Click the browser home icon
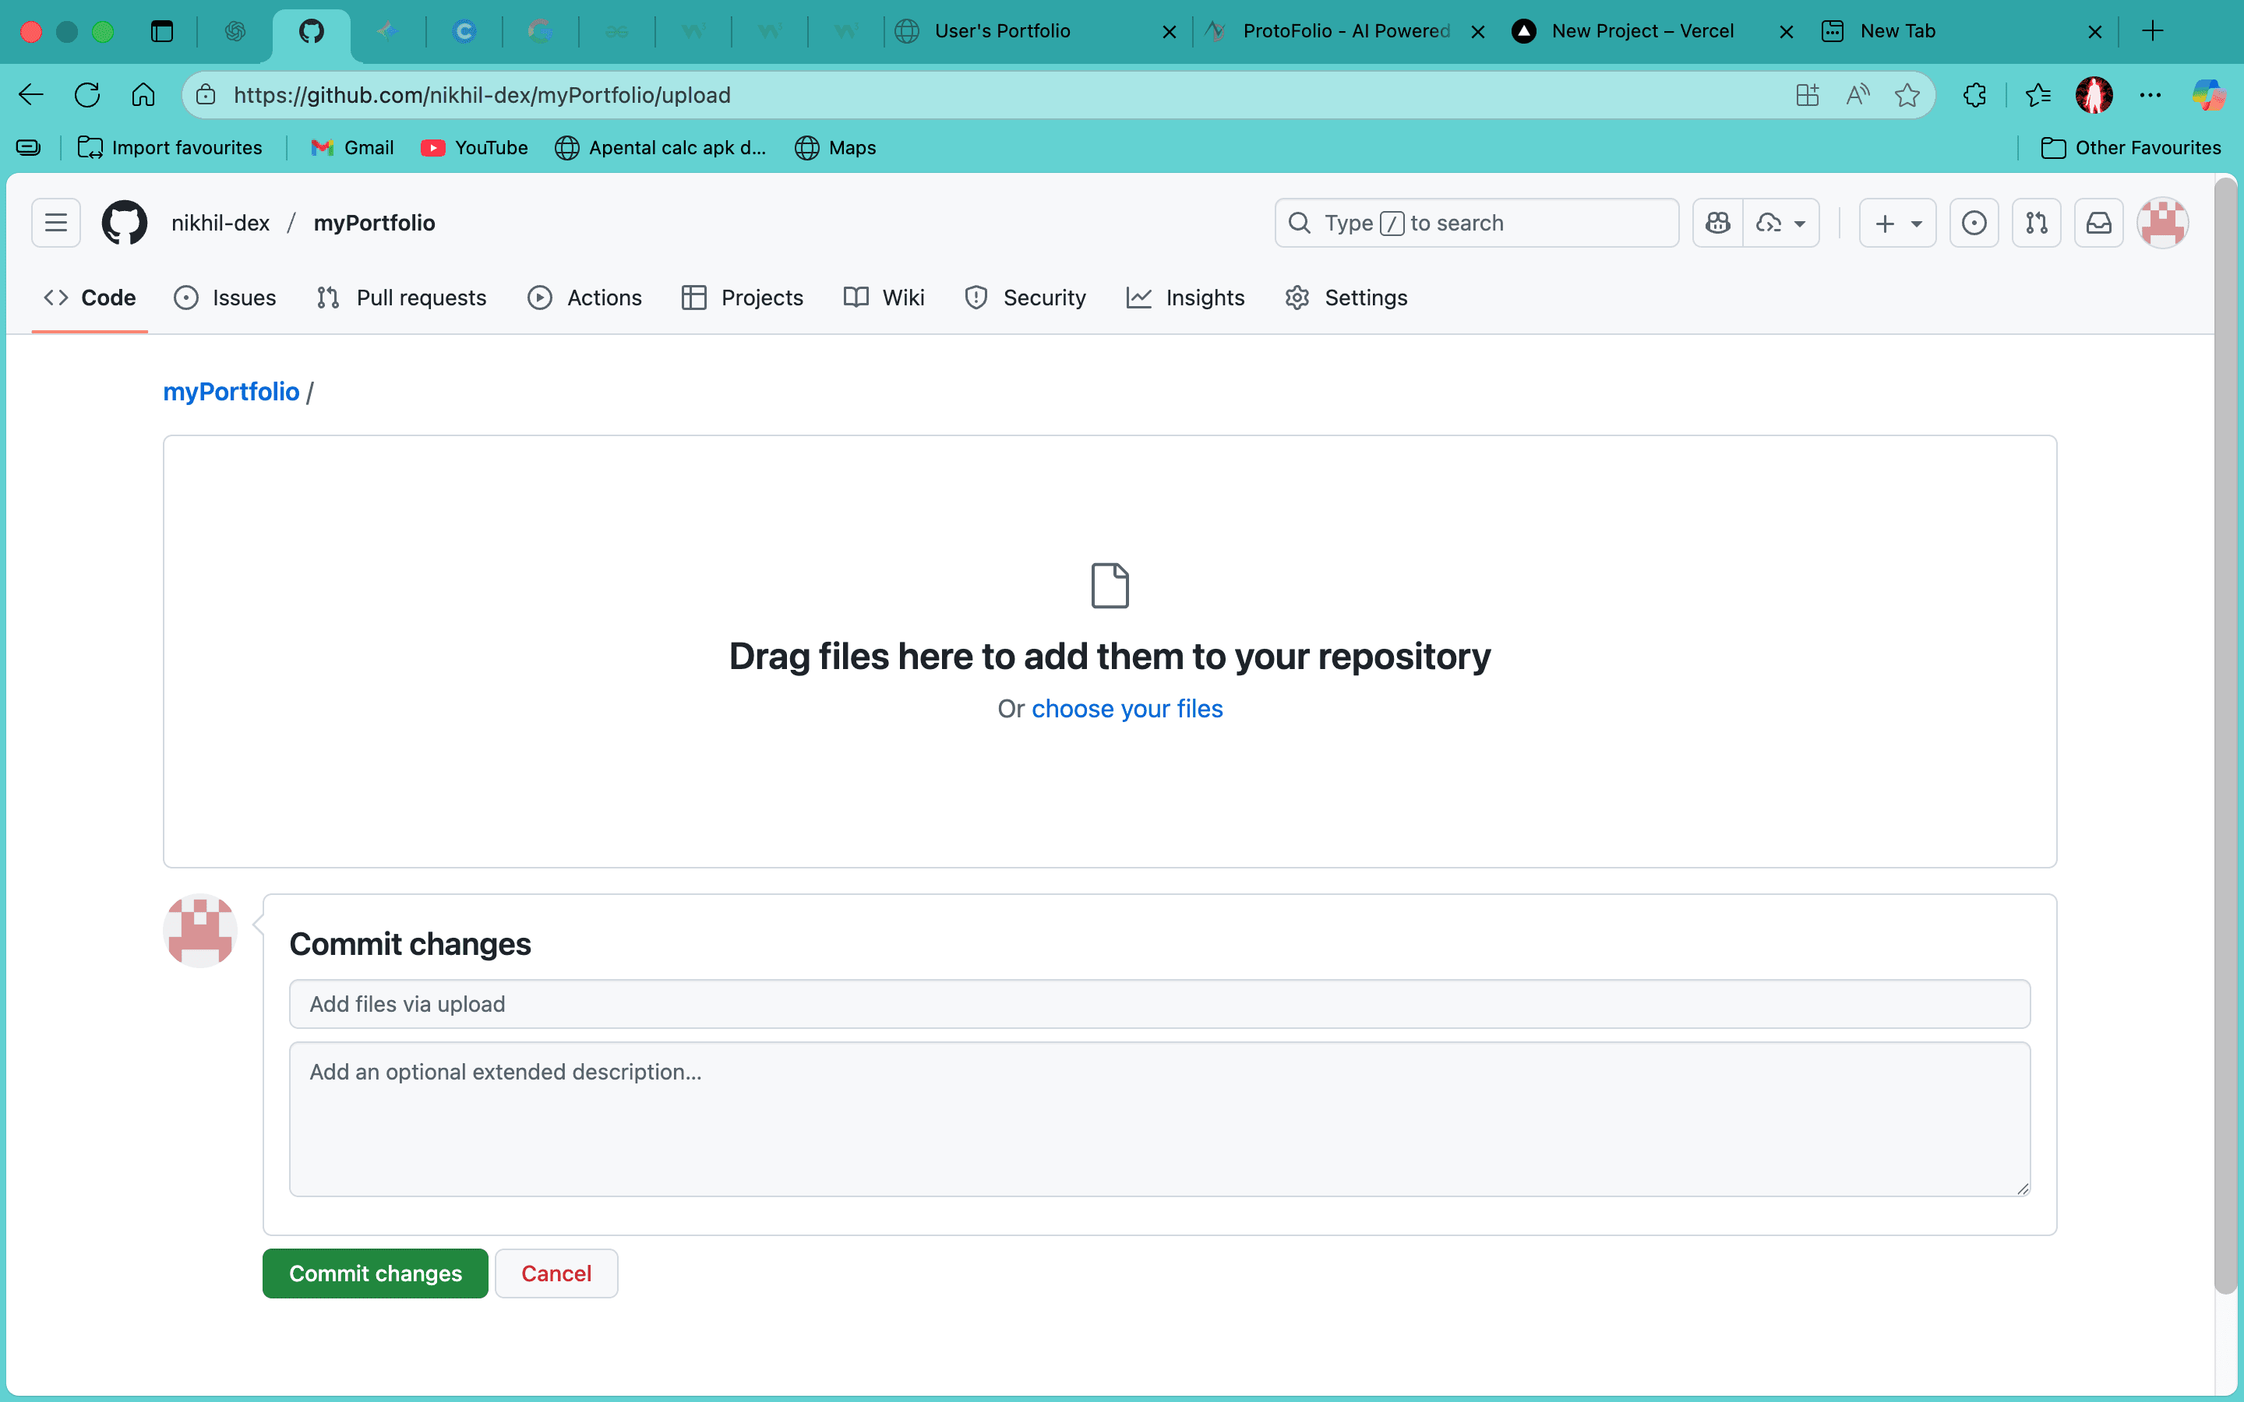Image resolution: width=2244 pixels, height=1402 pixels. 143,94
